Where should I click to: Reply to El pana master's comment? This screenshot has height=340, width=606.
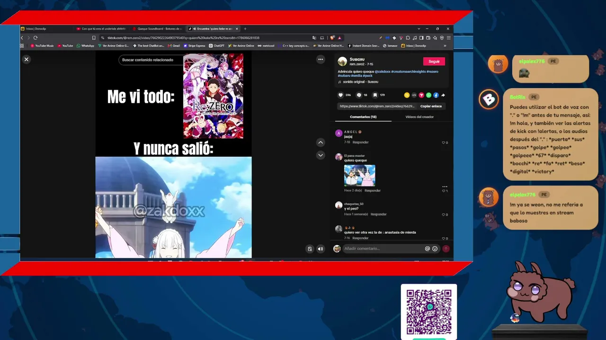[373, 190]
